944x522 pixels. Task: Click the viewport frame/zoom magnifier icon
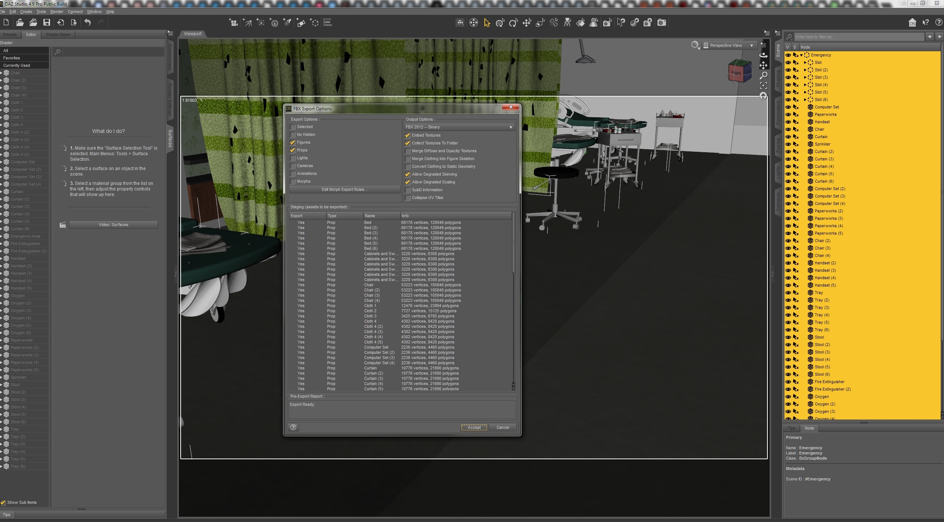tap(763, 76)
